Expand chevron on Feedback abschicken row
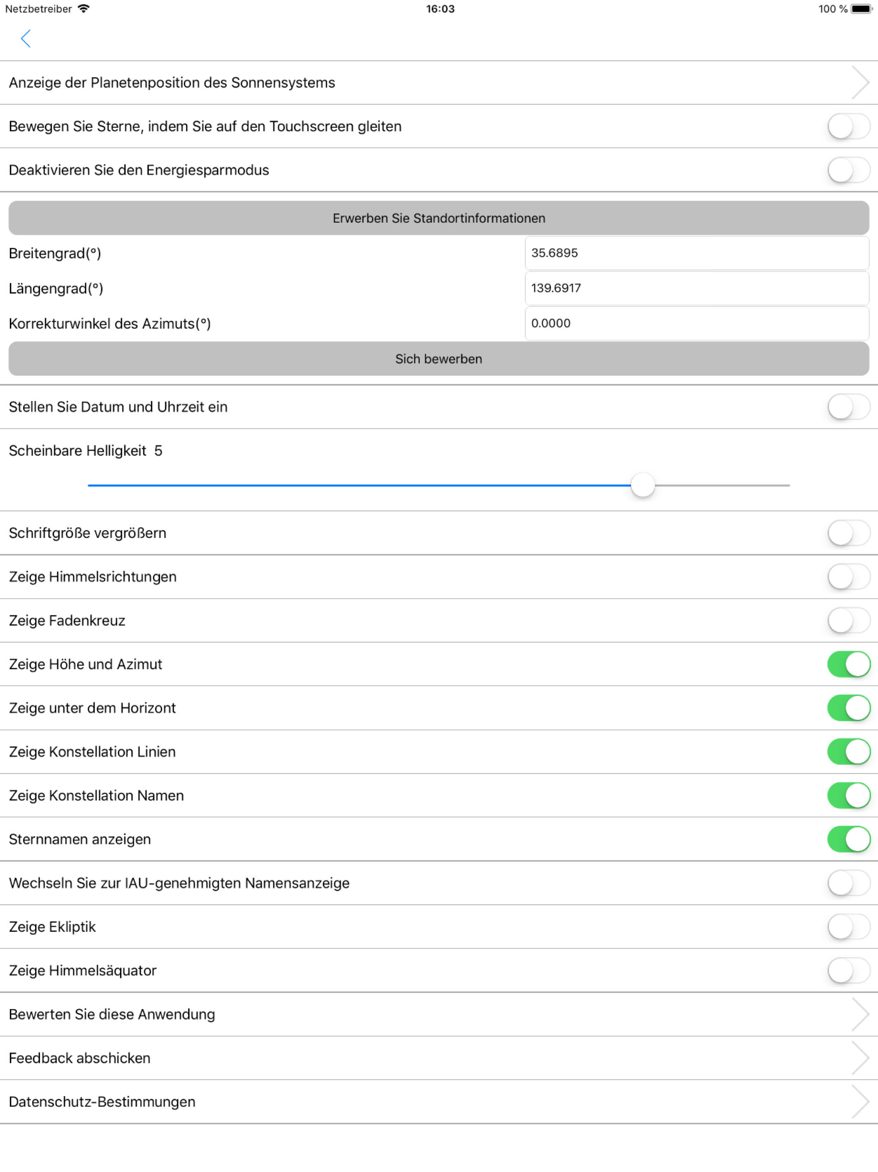 click(x=860, y=1058)
